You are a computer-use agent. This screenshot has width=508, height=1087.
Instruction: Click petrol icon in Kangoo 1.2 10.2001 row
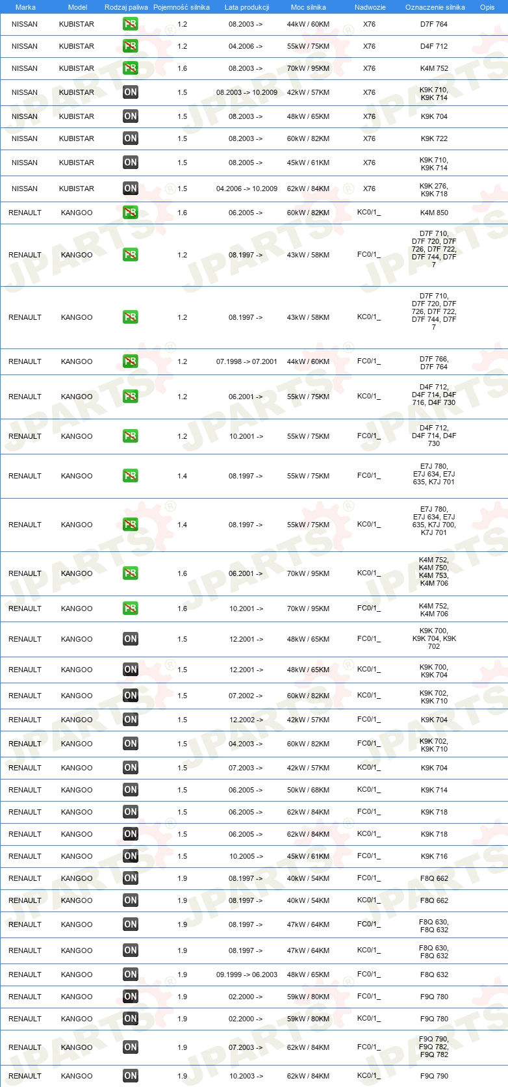click(x=131, y=436)
